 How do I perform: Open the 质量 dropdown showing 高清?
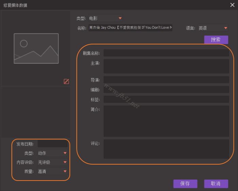[52, 171]
